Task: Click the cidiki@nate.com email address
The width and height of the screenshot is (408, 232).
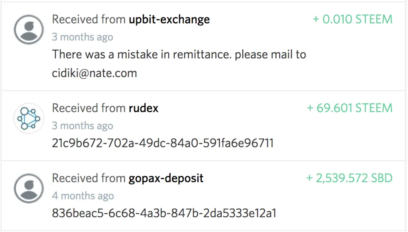Action: tap(94, 73)
